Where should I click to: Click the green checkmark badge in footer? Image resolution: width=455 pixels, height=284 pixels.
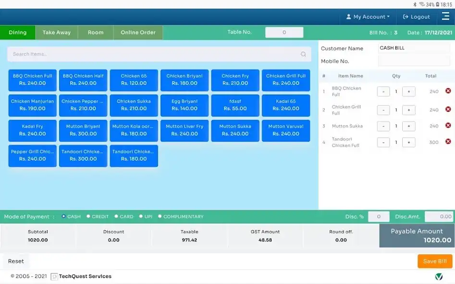pos(439,276)
